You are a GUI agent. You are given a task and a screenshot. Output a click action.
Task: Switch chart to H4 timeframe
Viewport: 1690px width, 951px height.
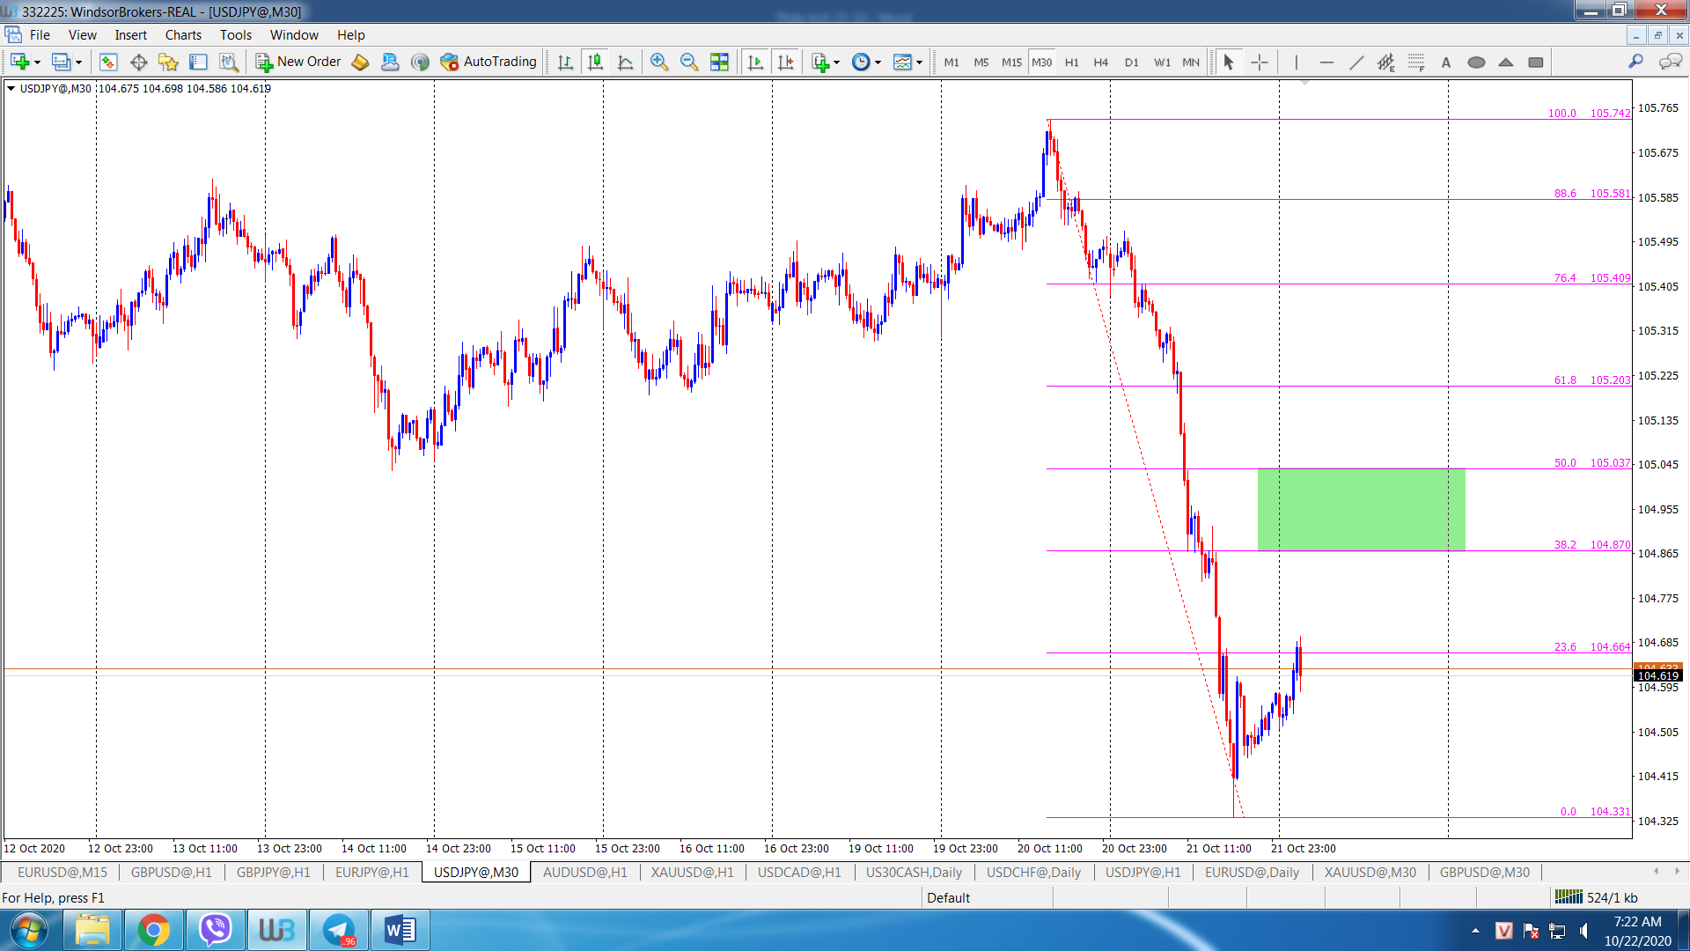[x=1101, y=62]
